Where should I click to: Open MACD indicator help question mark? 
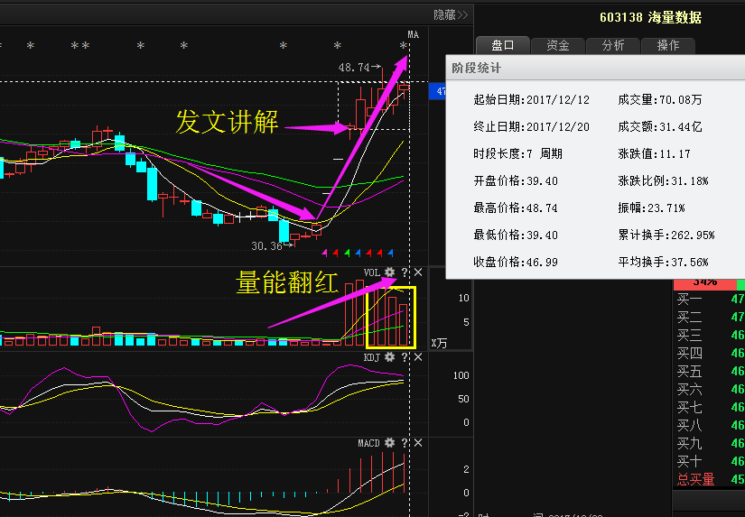tap(405, 442)
